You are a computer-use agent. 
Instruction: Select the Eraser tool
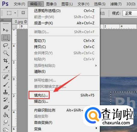tap(6, 107)
